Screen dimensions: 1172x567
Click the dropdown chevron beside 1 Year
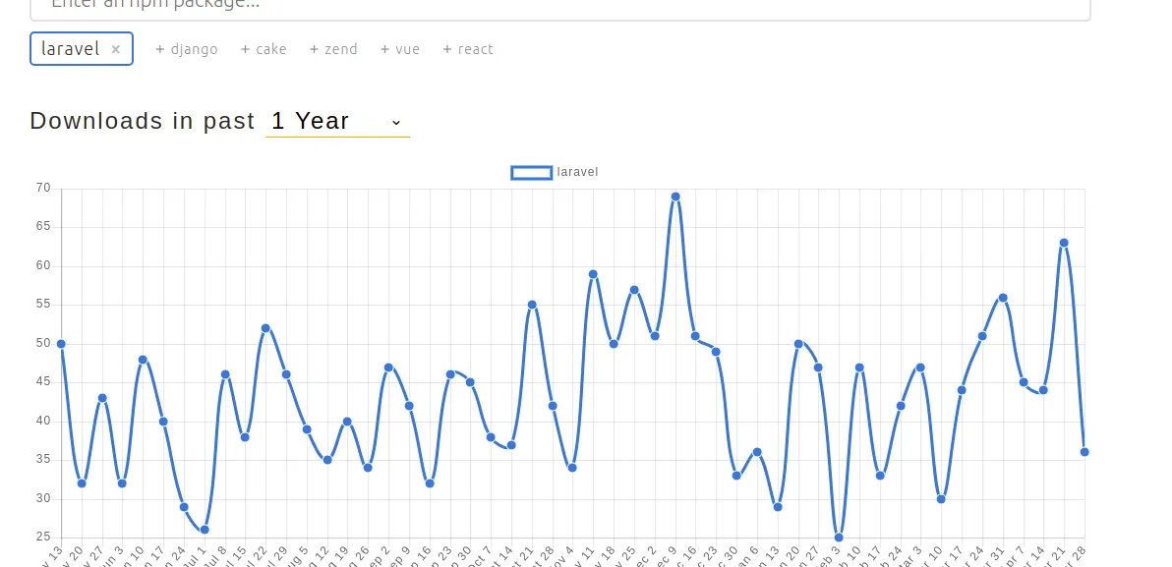[396, 123]
